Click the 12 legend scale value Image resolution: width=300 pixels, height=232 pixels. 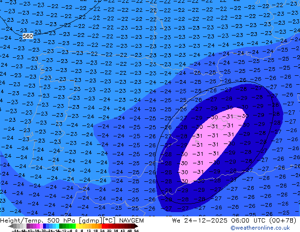pos(89,231)
